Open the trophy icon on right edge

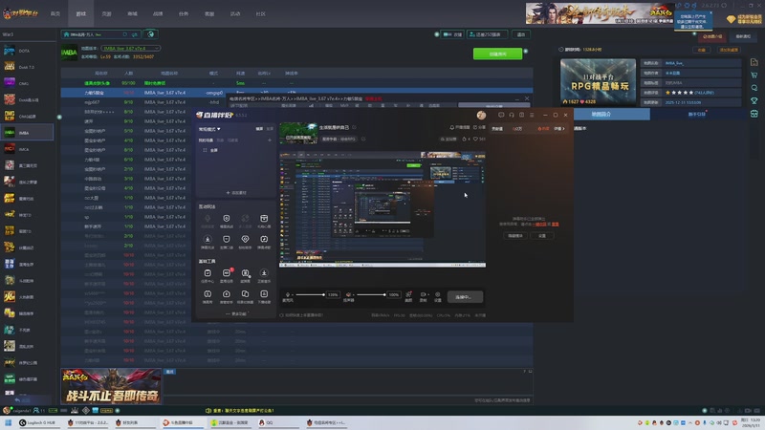[x=754, y=100]
